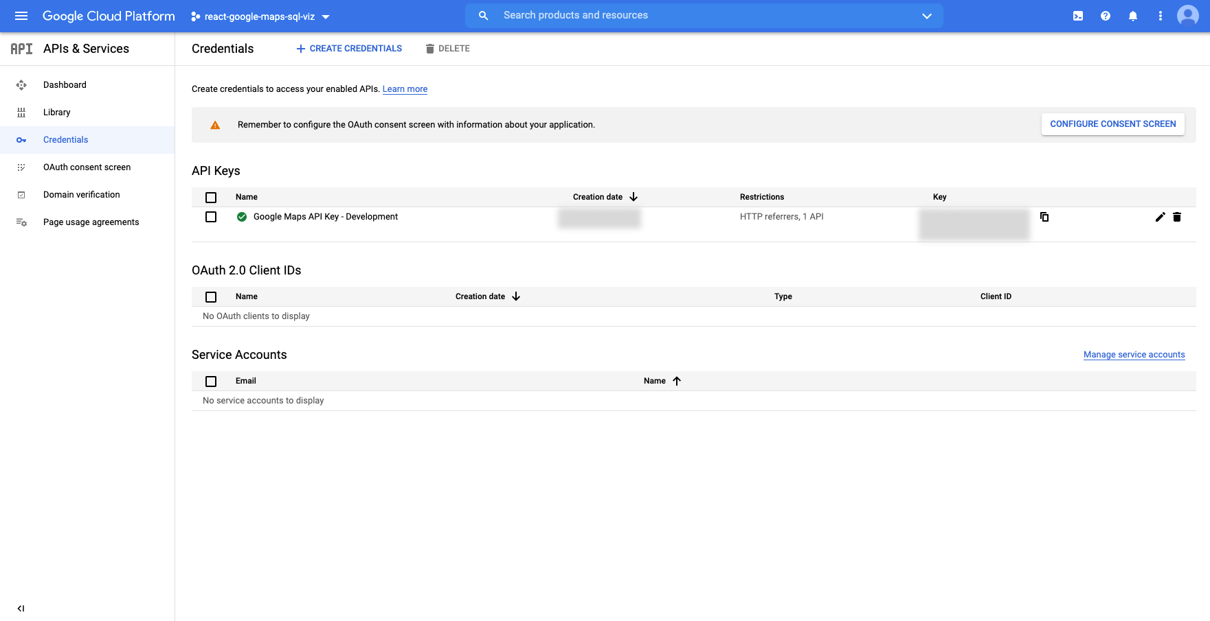Select Credentials in sidebar
Screen dimensions: 1210x621
(x=65, y=140)
